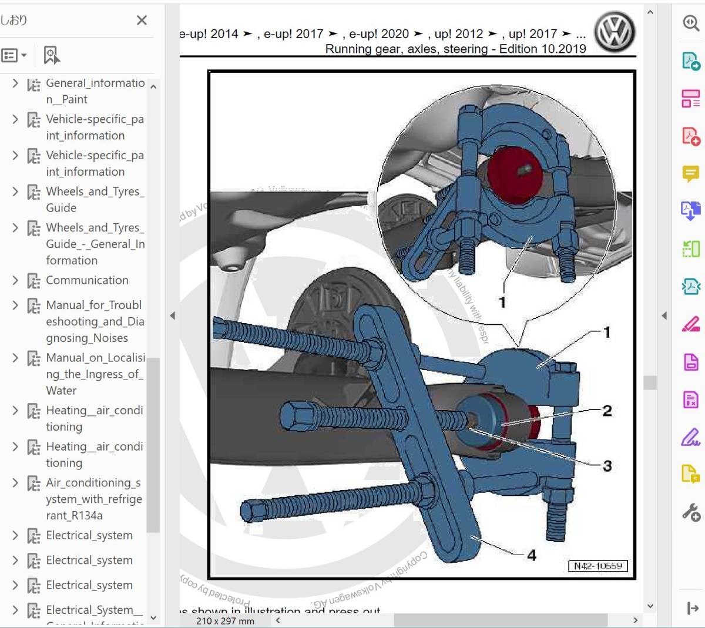Expand Manual_on_Localising_the_Ingress_of_Water bookmark

click(15, 358)
